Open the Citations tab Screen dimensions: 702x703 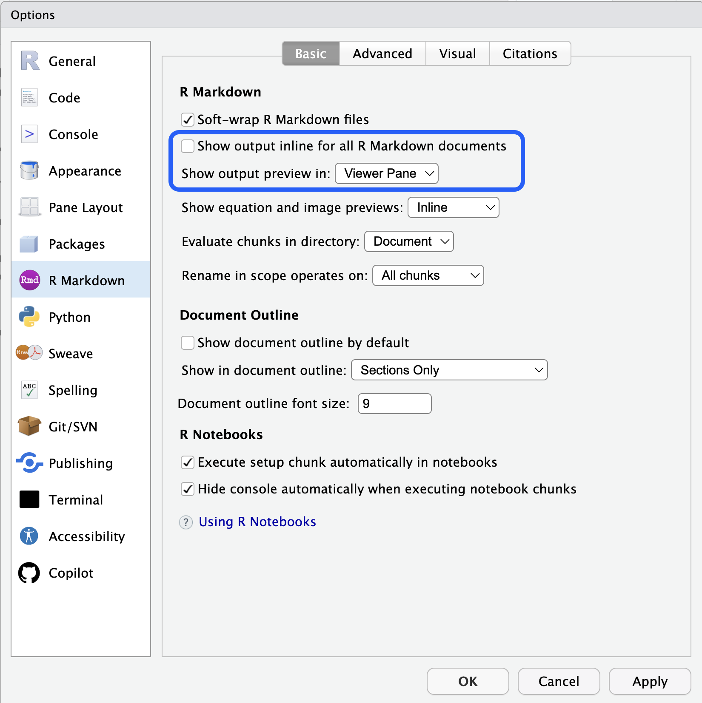[x=530, y=53]
